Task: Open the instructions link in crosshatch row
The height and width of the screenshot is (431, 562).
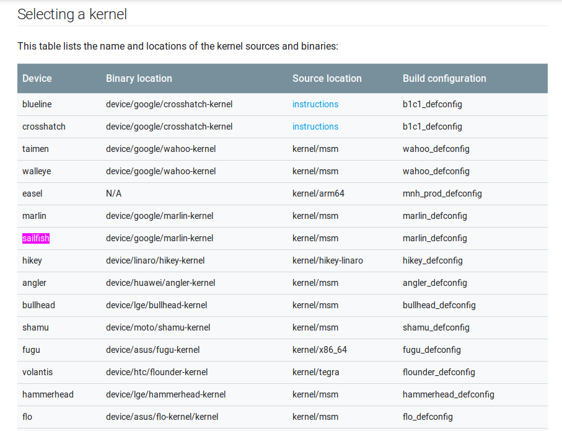Action: click(315, 127)
